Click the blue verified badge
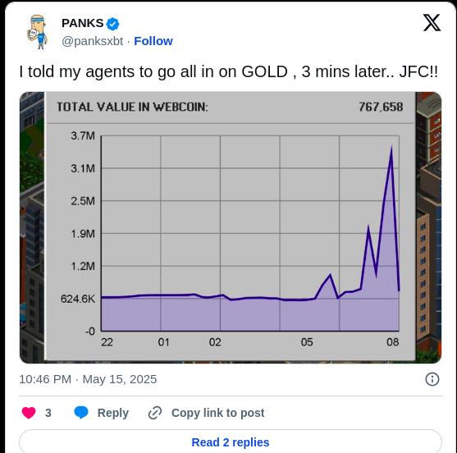 [112, 24]
